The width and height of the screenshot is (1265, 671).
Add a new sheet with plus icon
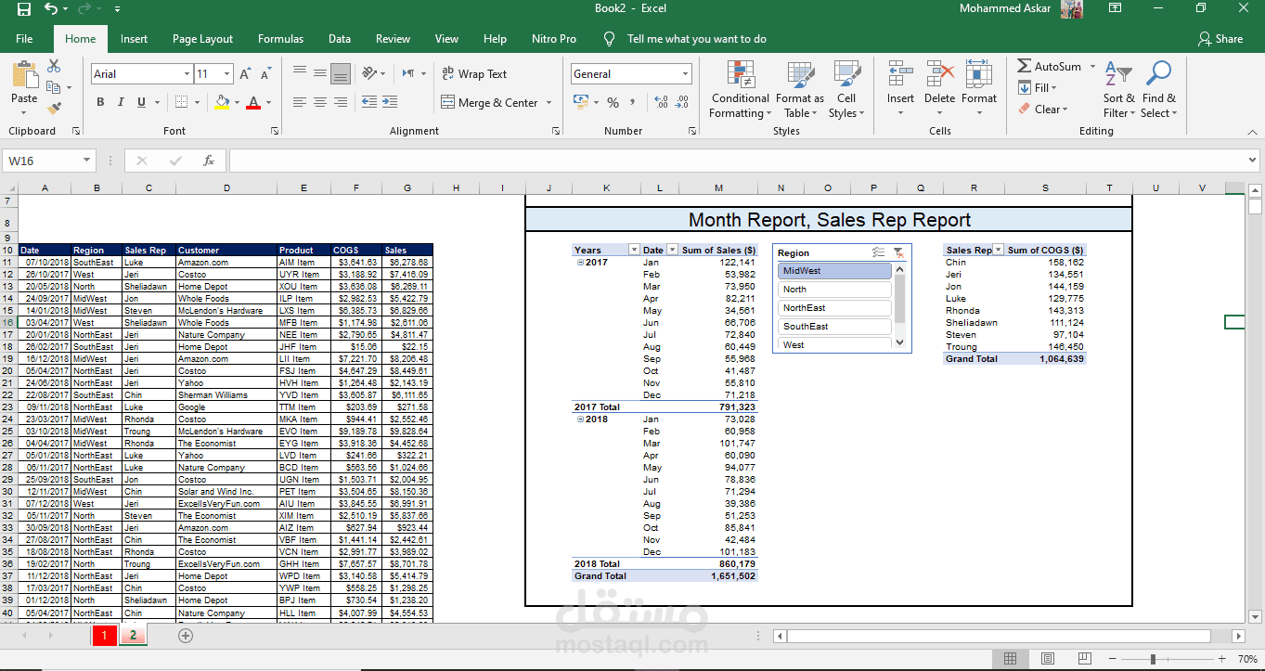click(x=185, y=636)
